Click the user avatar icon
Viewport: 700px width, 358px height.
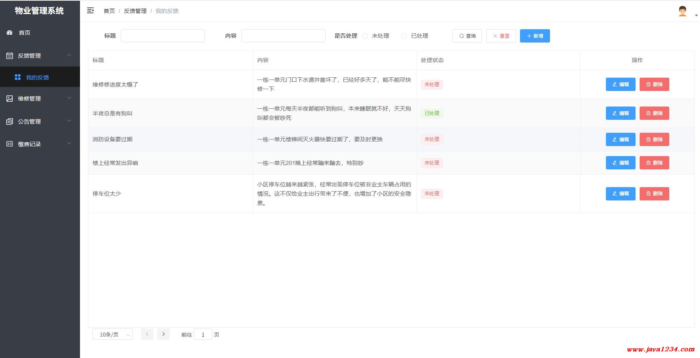click(682, 11)
